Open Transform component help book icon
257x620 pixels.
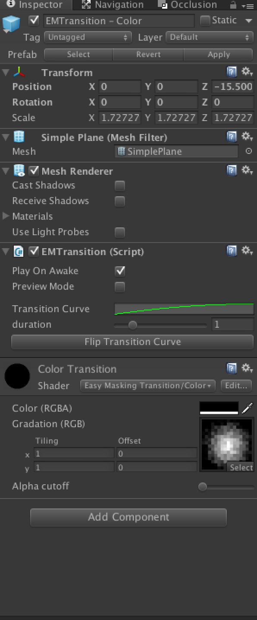(232, 72)
